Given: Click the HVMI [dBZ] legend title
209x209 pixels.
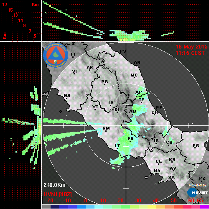Looking at the screenshot, I should tap(58, 194).
